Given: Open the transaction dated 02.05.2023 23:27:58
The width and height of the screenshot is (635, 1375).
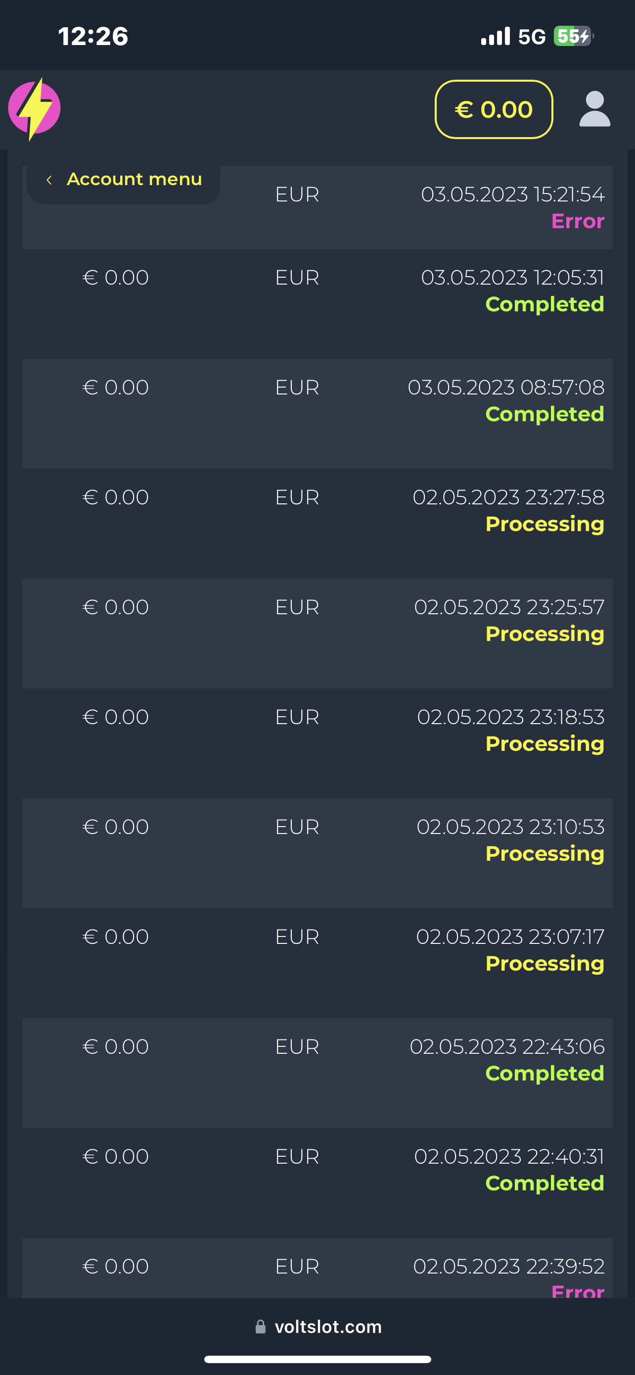Looking at the screenshot, I should (508, 497).
